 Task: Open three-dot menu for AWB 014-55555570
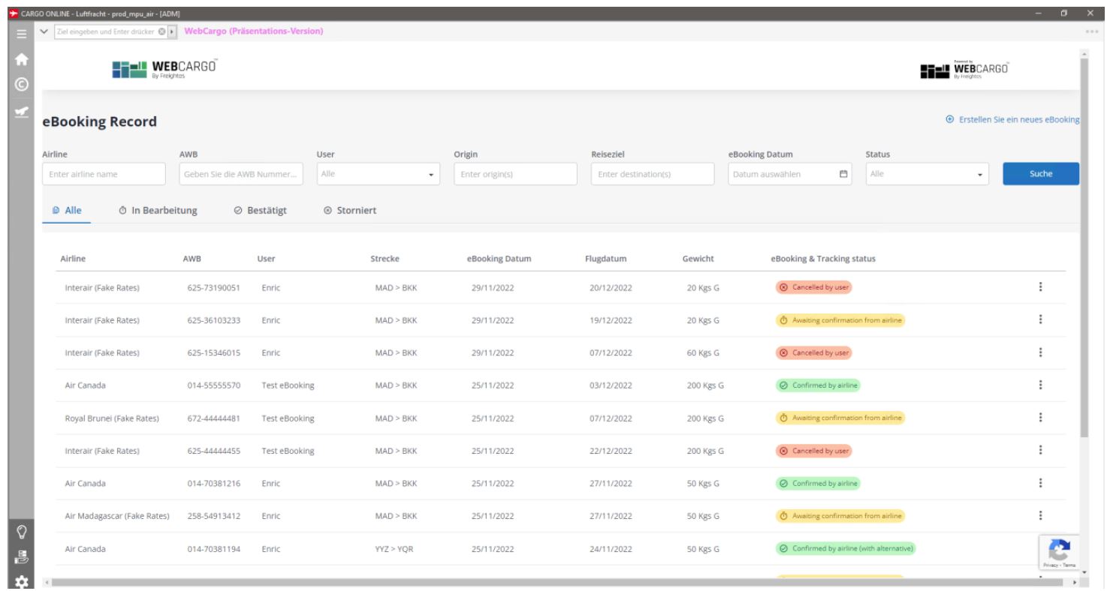[x=1040, y=385]
